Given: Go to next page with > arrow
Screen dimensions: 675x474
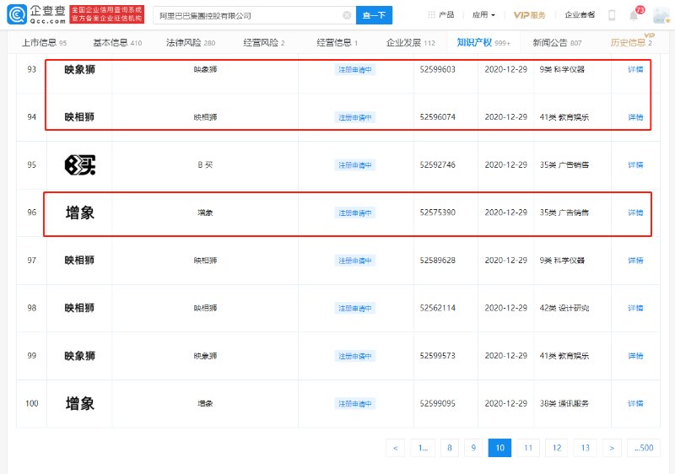Looking at the screenshot, I should coord(612,448).
